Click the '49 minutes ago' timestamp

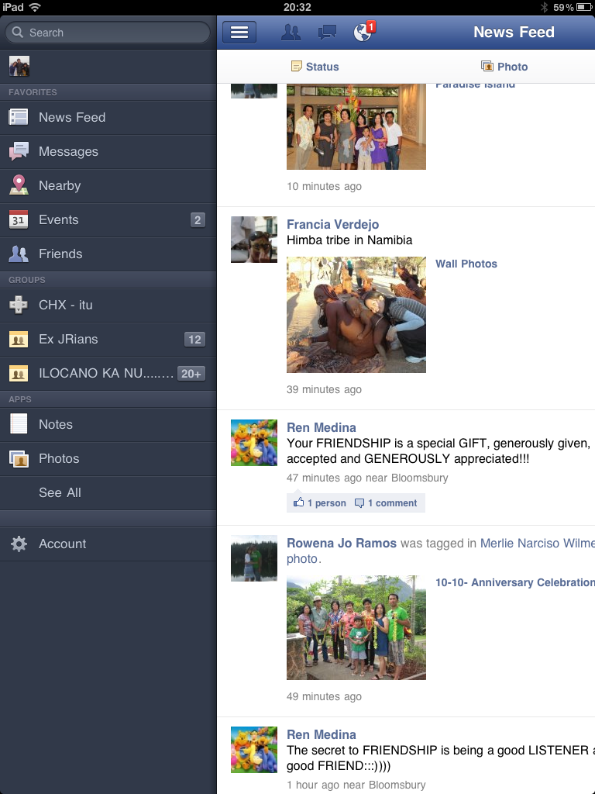(x=324, y=696)
